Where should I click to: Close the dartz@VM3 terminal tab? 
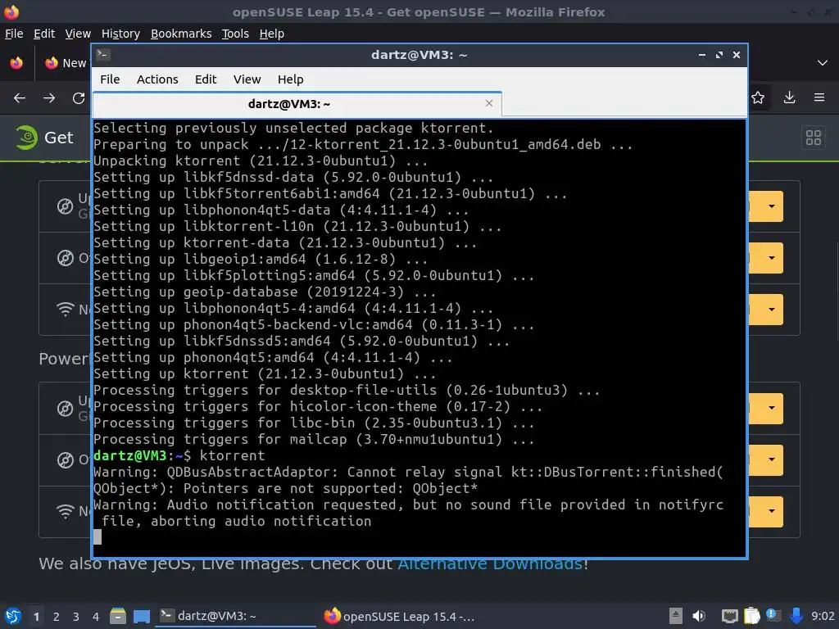488,103
